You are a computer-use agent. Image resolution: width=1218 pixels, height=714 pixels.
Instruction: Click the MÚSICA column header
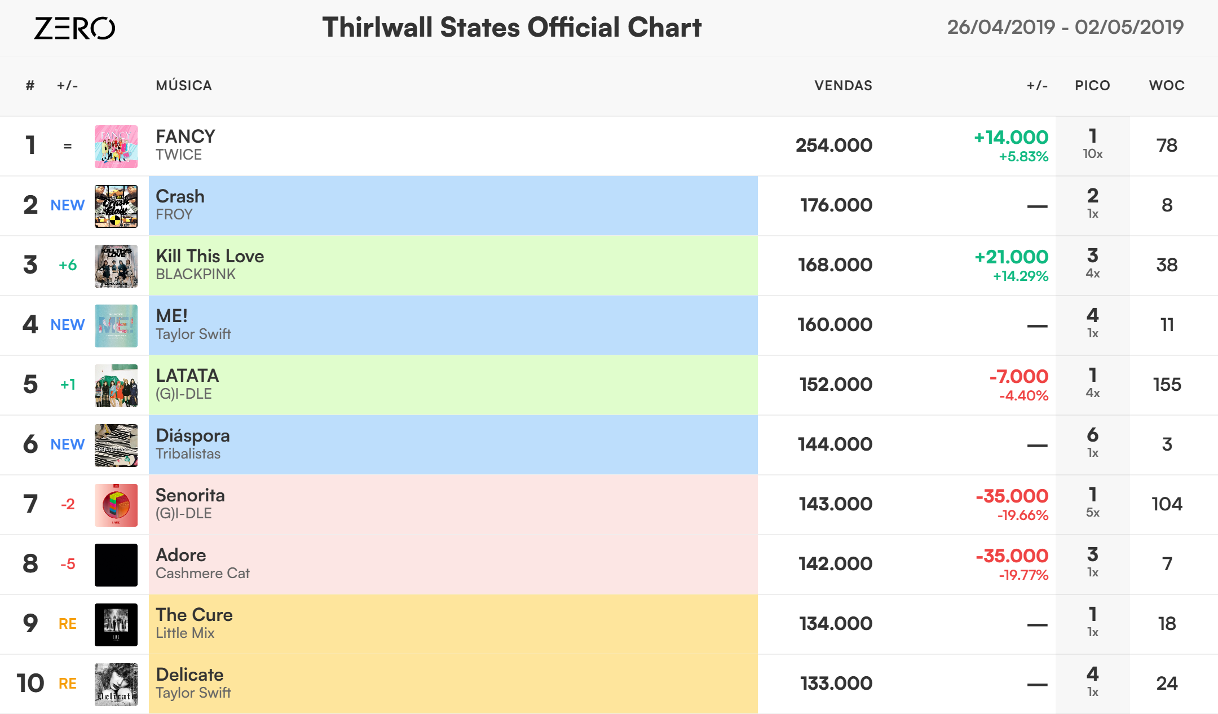[x=184, y=86]
